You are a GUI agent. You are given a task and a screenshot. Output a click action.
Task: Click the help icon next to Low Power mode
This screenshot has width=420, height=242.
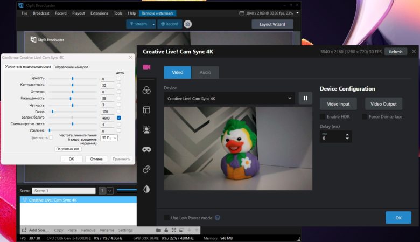pyautogui.click(x=218, y=218)
